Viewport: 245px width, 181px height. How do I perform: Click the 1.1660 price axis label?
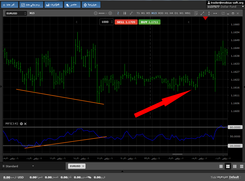(x=235, y=24)
